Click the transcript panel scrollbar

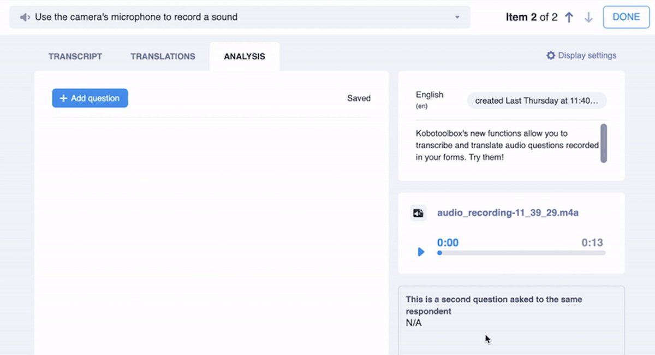604,145
